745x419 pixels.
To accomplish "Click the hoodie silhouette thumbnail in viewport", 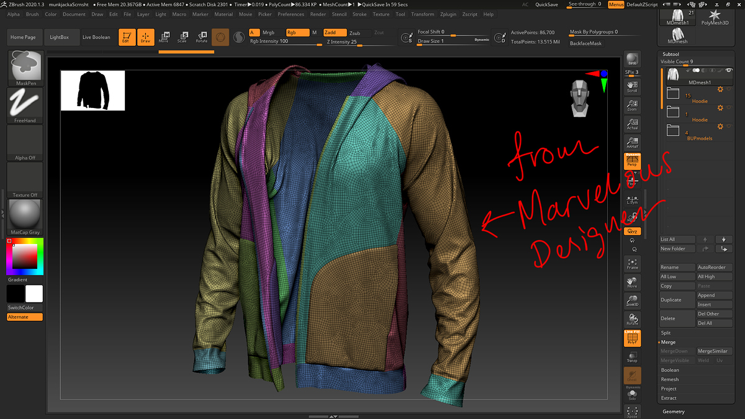I will pos(93,91).
